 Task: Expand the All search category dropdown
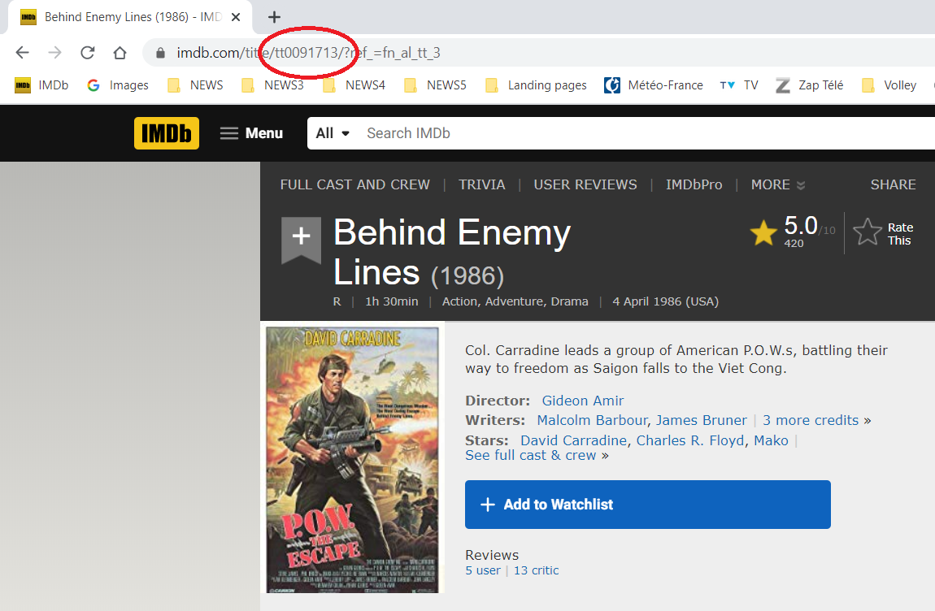point(333,133)
